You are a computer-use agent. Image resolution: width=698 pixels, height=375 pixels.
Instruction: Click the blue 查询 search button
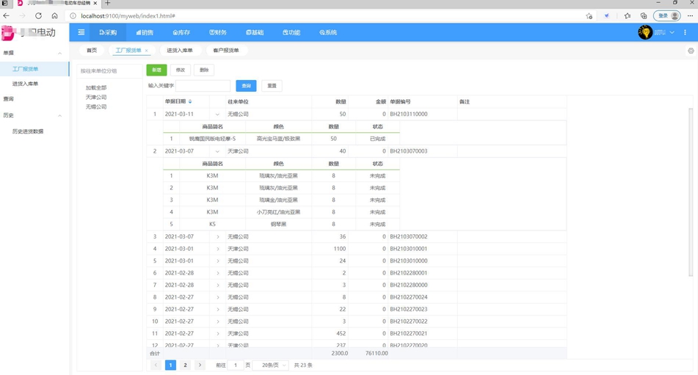click(246, 86)
